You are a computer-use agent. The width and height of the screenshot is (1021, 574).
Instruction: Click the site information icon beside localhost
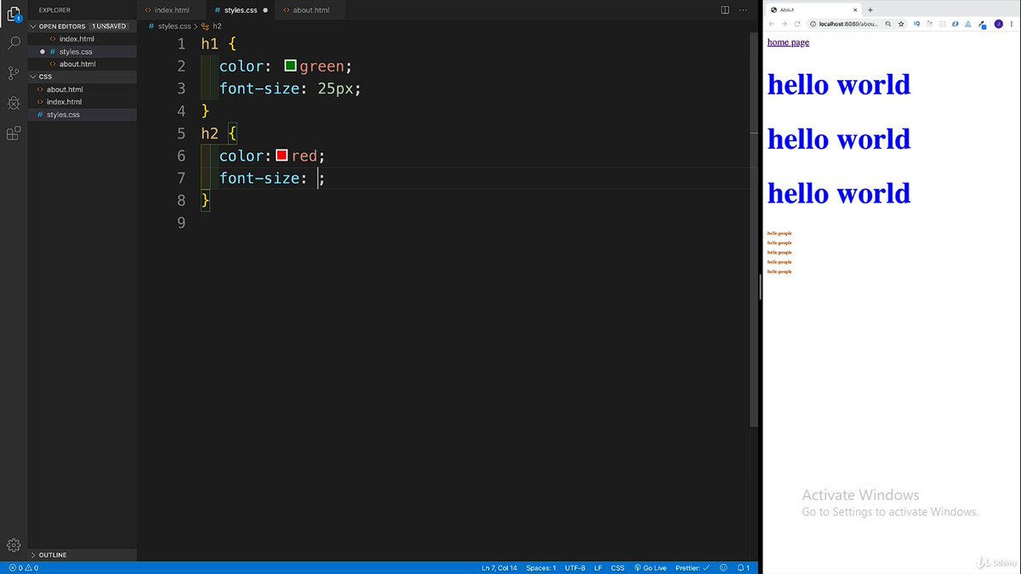813,24
